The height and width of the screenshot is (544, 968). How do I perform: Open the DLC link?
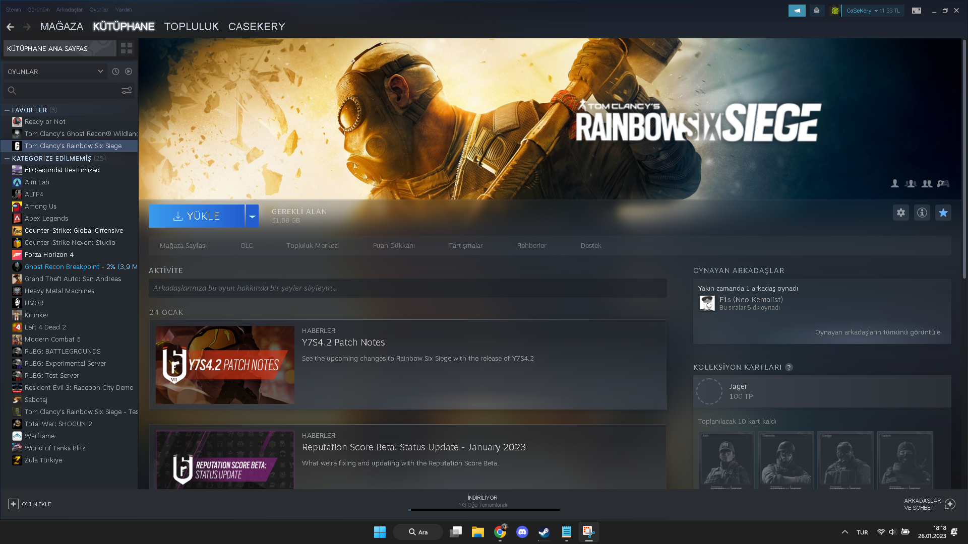pyautogui.click(x=247, y=246)
